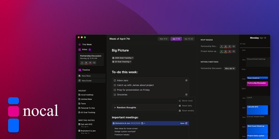Click the document icon in 2025 Goal Tracking chip
This screenshot has height=139, width=279.
[113, 58]
